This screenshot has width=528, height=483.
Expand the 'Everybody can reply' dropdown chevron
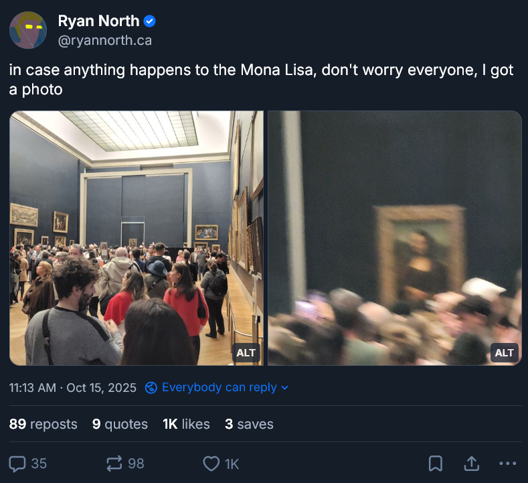tap(284, 387)
